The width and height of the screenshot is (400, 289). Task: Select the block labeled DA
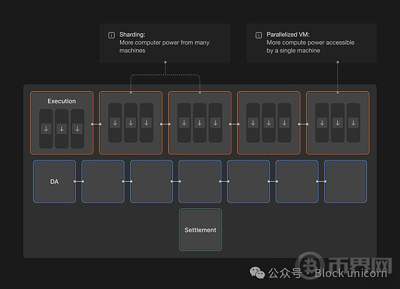pyautogui.click(x=55, y=181)
